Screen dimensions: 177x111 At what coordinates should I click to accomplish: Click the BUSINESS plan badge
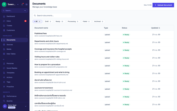[12, 107]
